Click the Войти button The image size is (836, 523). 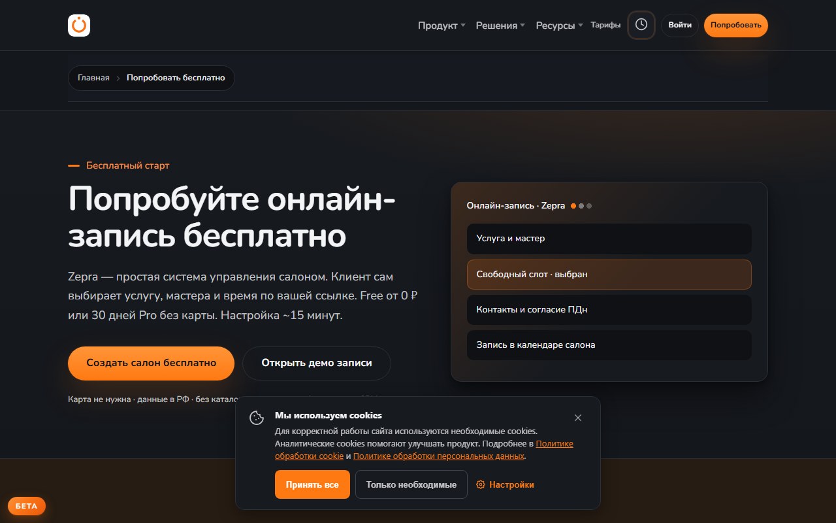tap(680, 25)
